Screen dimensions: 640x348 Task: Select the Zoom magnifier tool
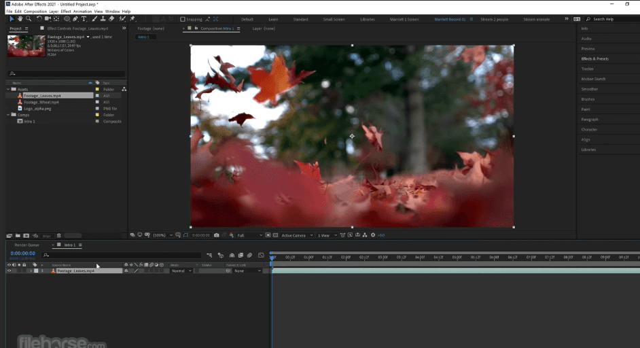pyautogui.click(x=29, y=19)
